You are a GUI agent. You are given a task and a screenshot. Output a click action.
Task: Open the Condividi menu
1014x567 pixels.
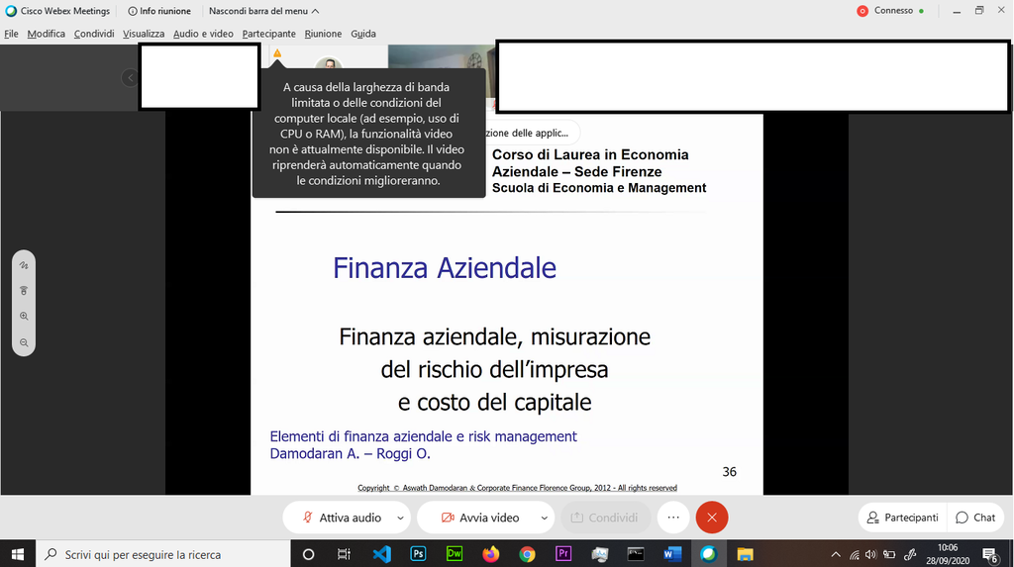coord(94,34)
